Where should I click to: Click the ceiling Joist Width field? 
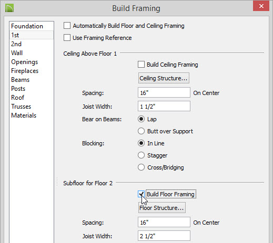(x=164, y=106)
